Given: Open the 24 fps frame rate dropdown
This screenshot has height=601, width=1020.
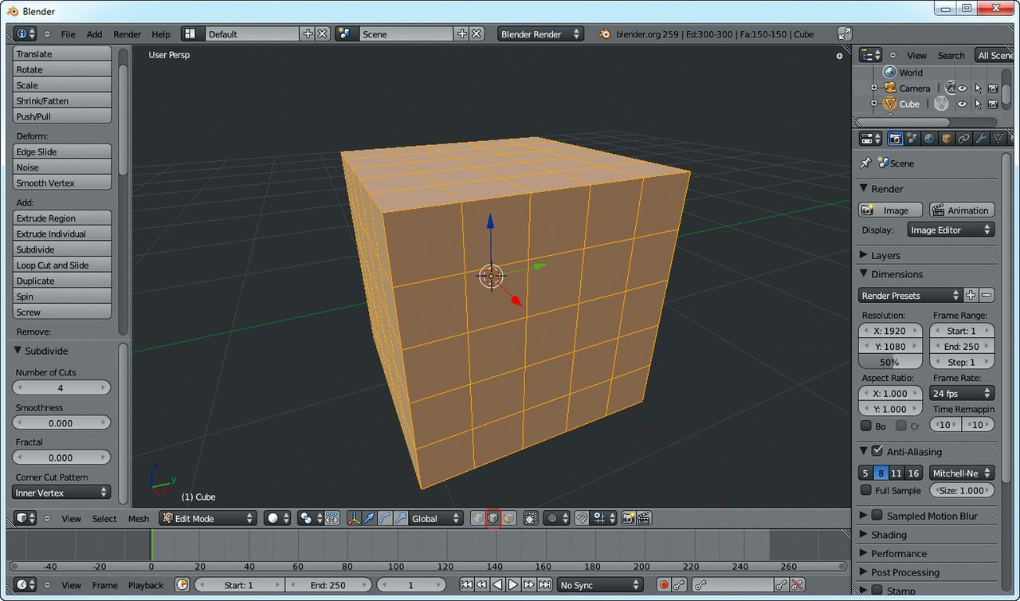Looking at the screenshot, I should tap(962, 393).
